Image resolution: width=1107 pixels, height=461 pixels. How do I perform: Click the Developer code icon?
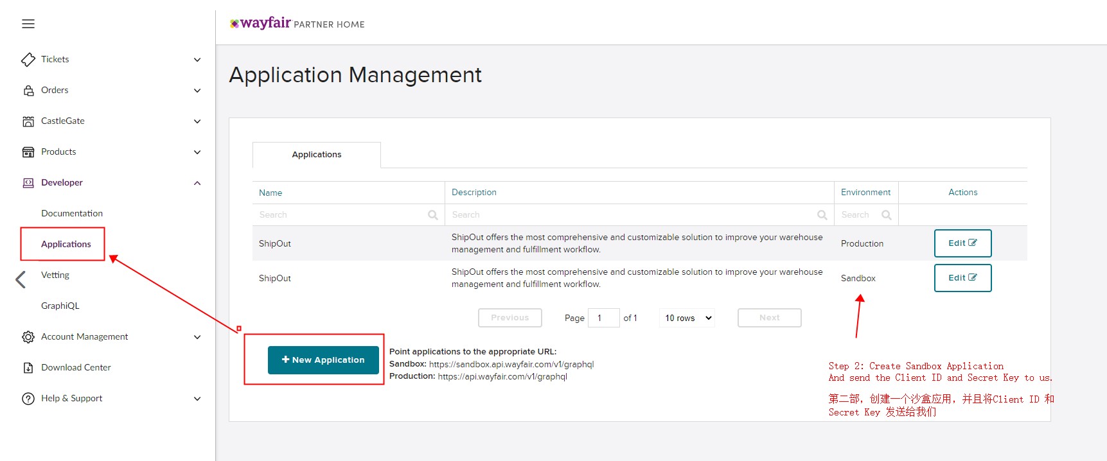pos(28,182)
